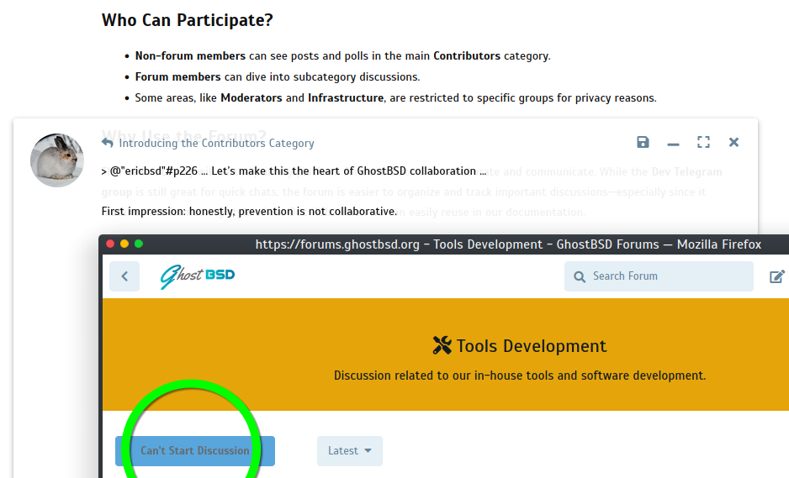The image size is (789, 478).
Task: Click the magnifier icon in search box
Action: click(580, 276)
